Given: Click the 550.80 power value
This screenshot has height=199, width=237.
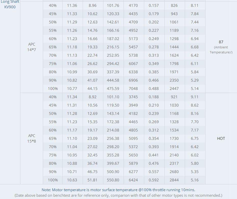Looking at the screenshot, I should point(113,180).
